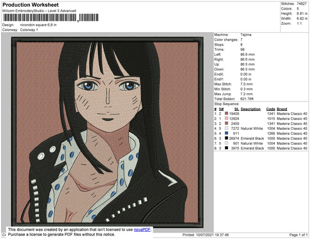Select the Colors value 5
This screenshot has width=310, height=239.
click(x=298, y=9)
